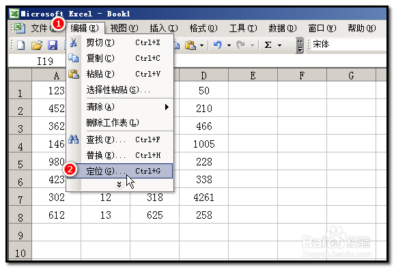The image size is (394, 268).
Task: Select column E header
Action: (253, 75)
